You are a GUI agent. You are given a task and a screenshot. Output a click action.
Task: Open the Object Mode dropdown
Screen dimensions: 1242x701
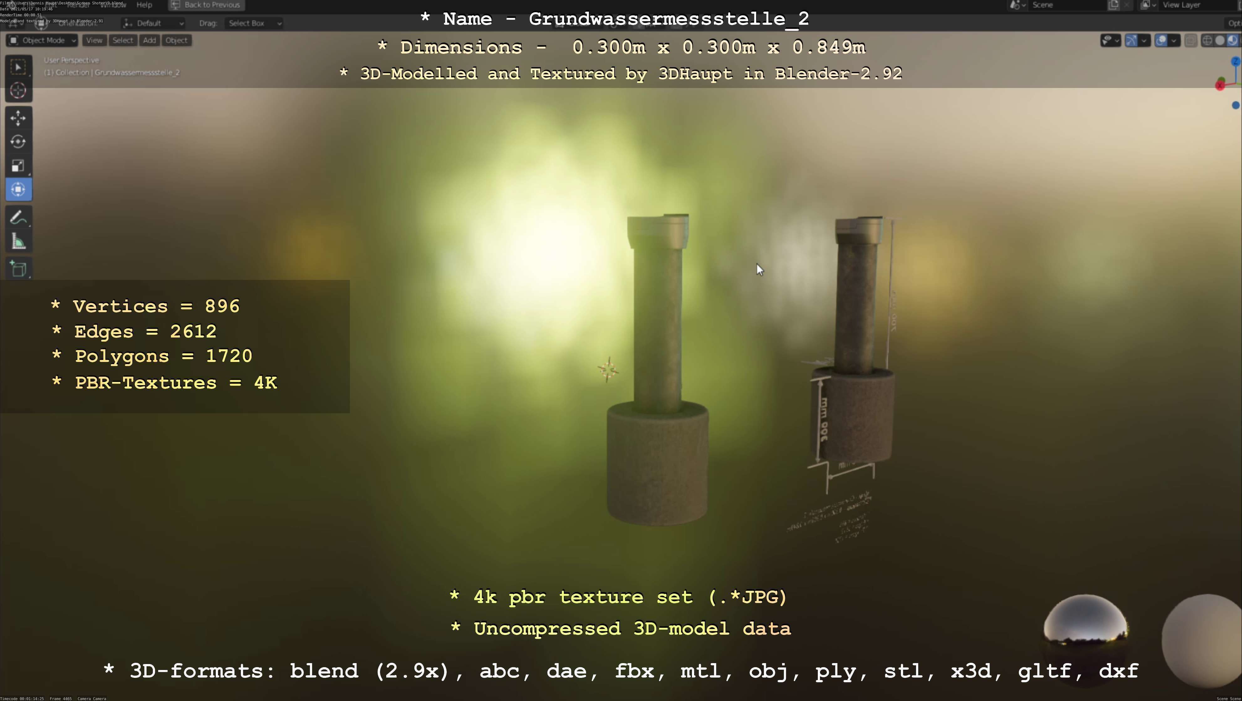click(x=42, y=40)
